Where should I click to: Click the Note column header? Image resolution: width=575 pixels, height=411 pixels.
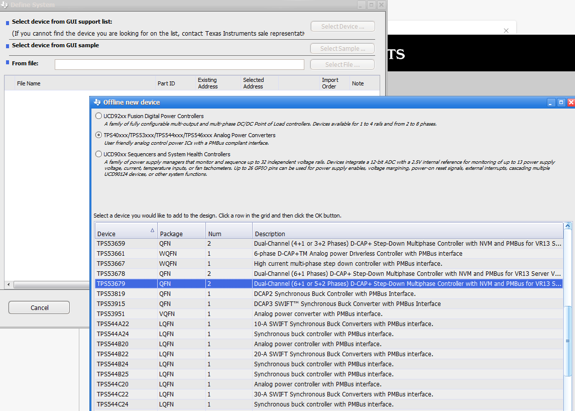[x=364, y=83]
